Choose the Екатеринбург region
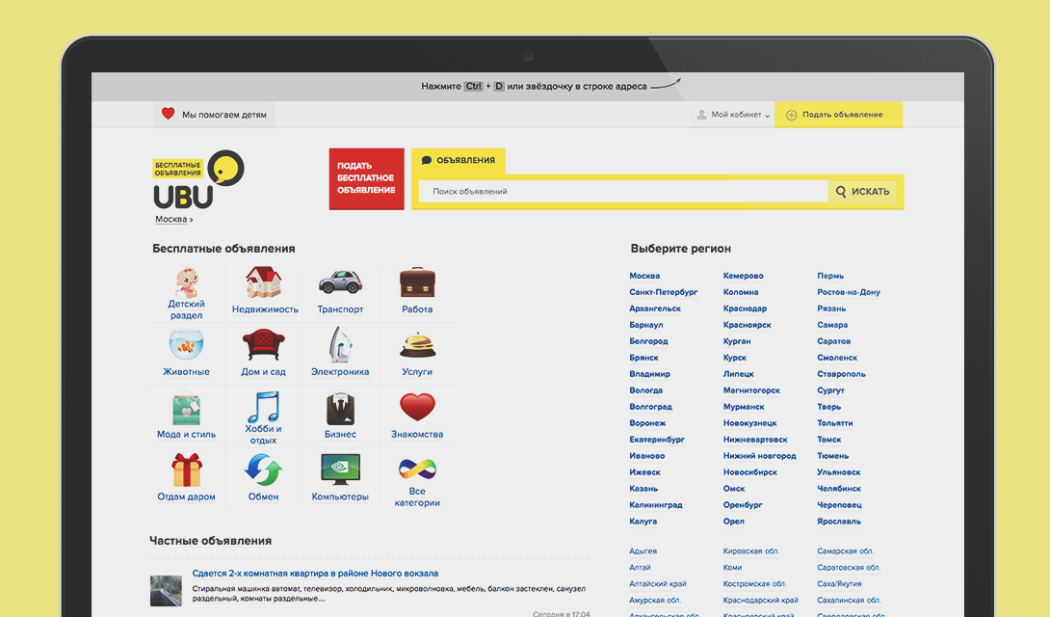The height and width of the screenshot is (617, 1050). (656, 440)
